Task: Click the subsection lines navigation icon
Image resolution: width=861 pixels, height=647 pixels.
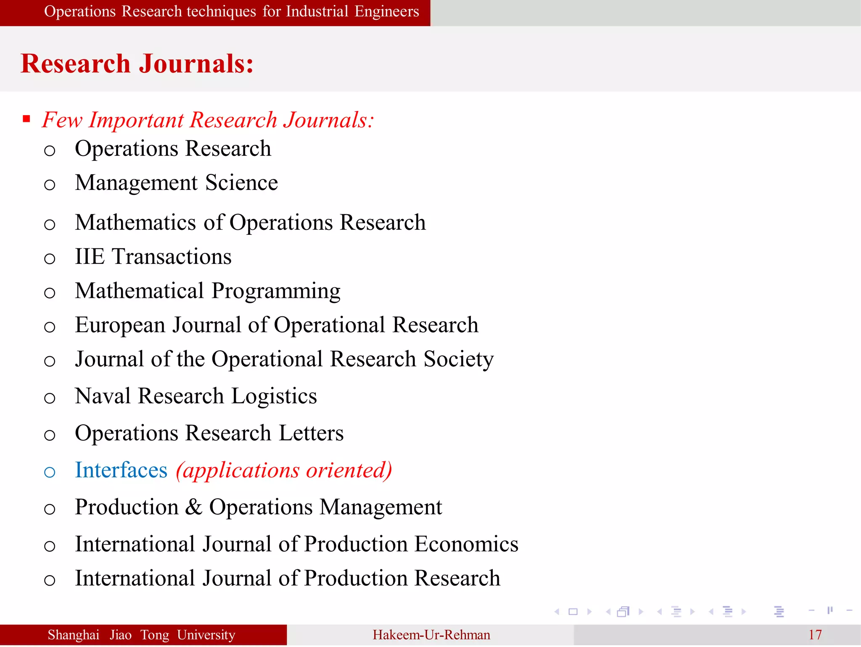Action: [x=676, y=612]
